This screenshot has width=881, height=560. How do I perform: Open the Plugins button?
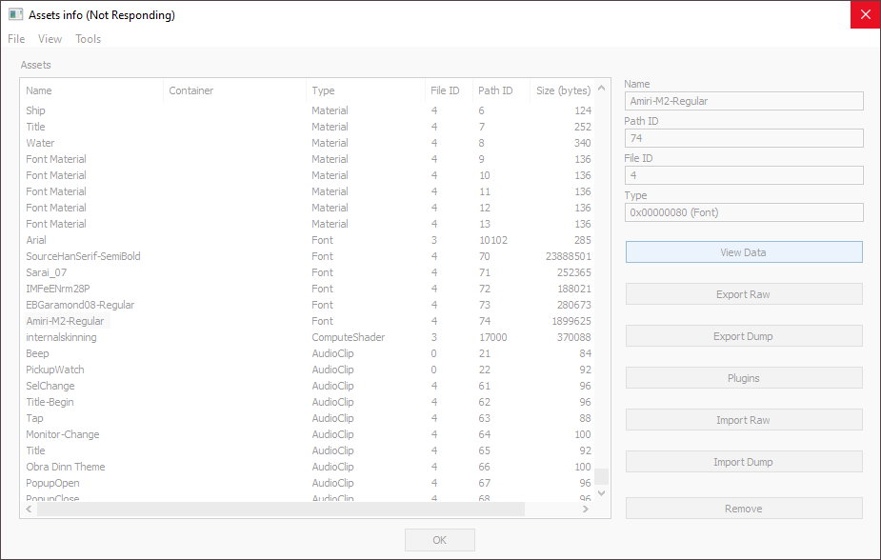tap(743, 378)
